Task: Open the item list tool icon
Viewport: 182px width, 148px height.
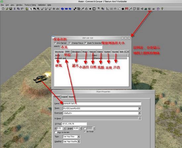Action: pos(150,9)
